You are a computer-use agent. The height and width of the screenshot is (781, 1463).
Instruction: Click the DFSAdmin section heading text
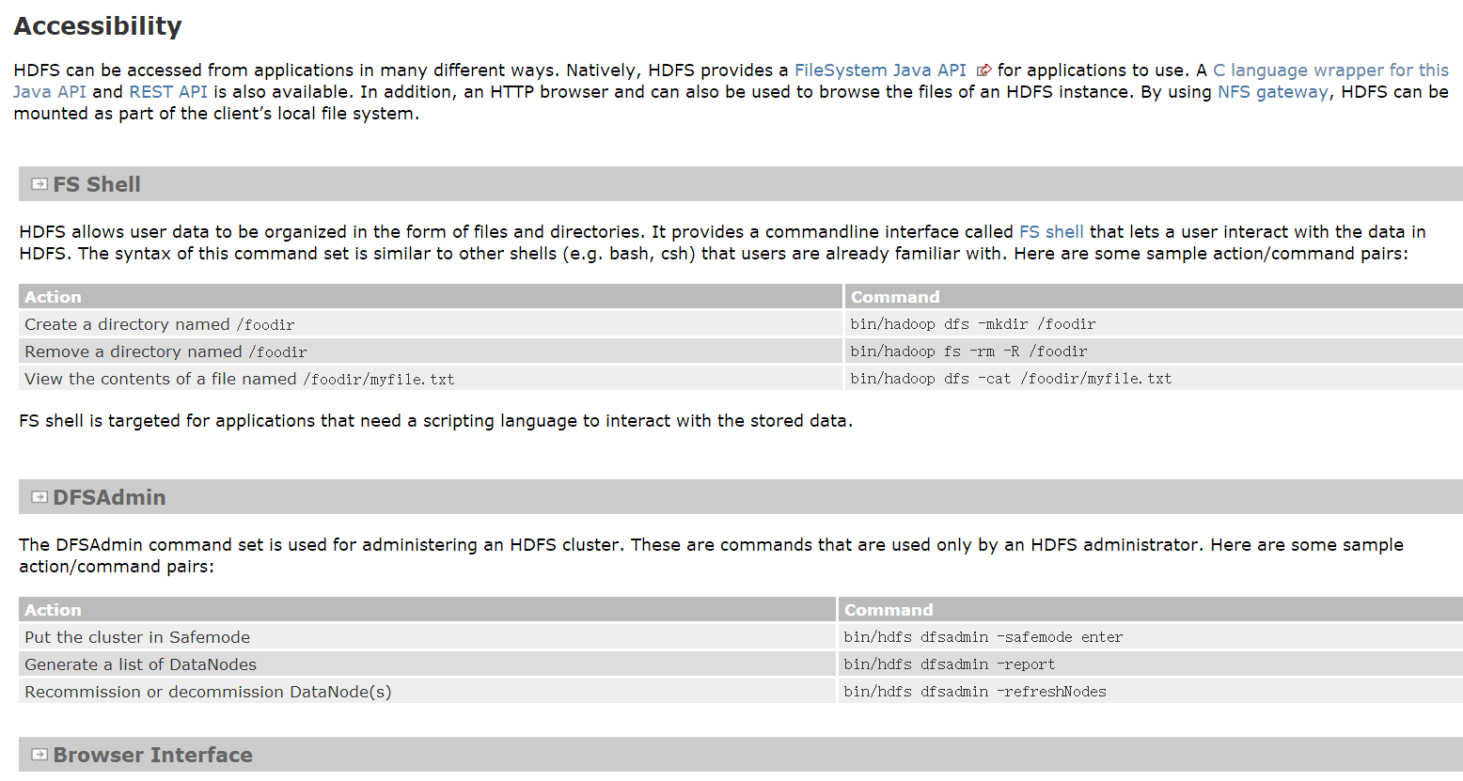coord(109,497)
